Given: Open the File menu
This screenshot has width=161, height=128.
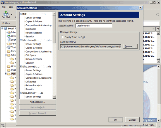Looking at the screenshot, I should coord(4,7).
